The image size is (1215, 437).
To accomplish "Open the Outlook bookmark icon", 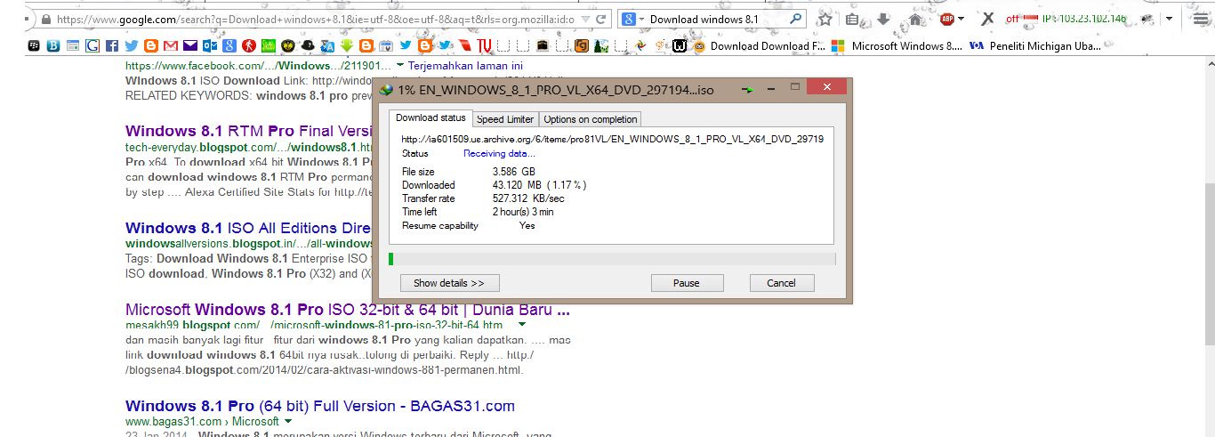I will pos(210,45).
